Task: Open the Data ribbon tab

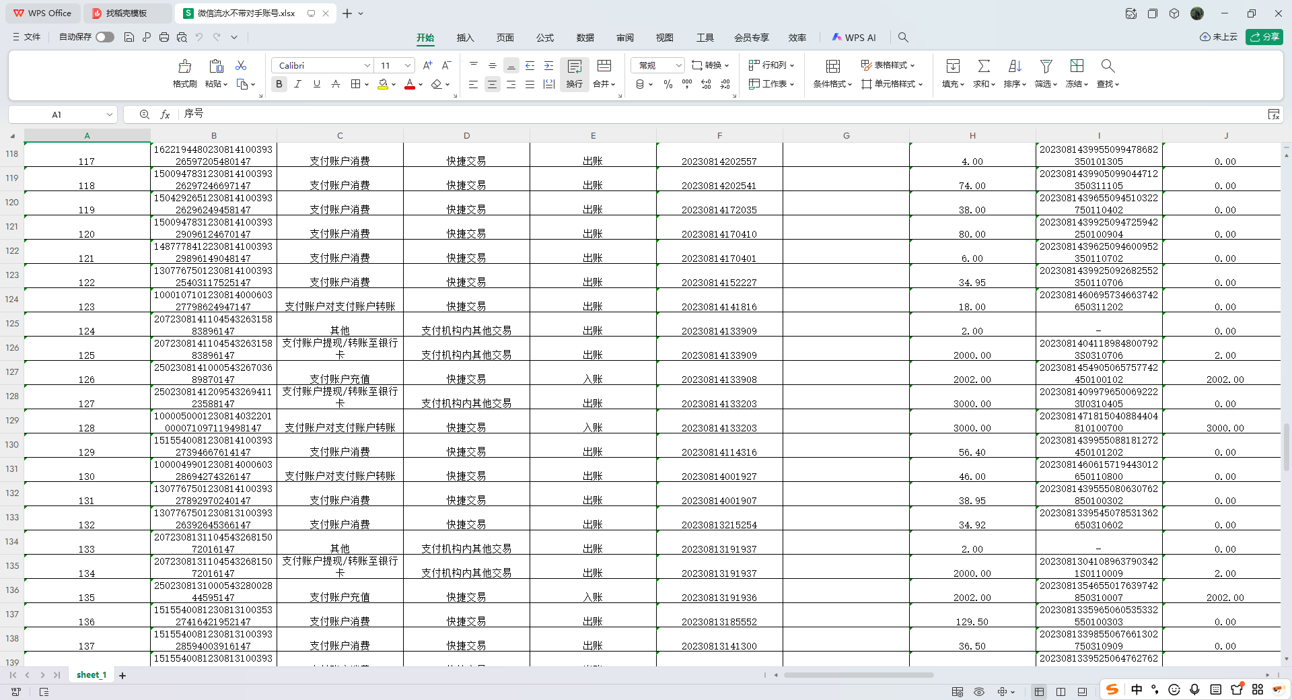Action: coord(585,38)
